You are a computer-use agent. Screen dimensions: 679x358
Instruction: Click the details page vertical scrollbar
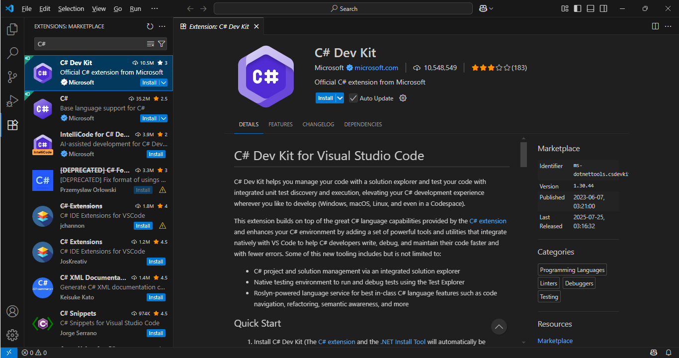[x=523, y=155]
